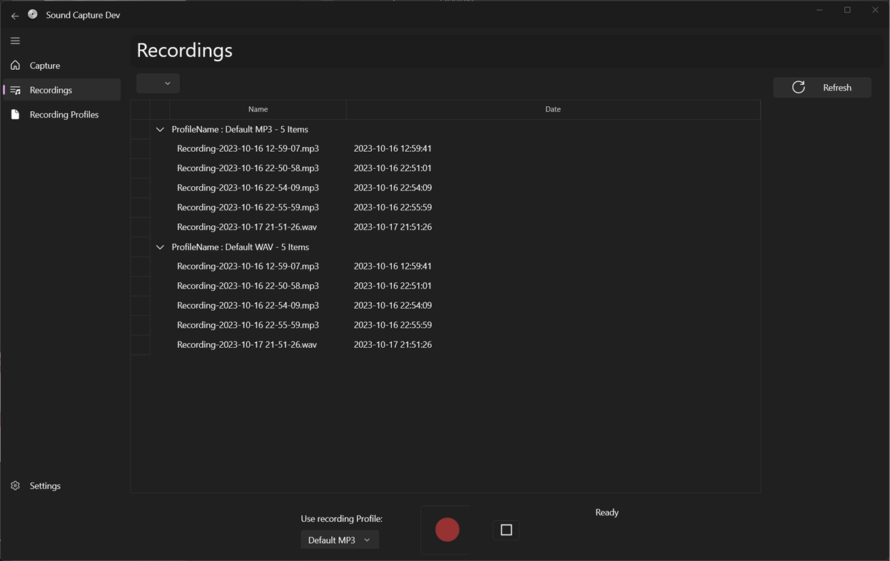
Task: Go to the Capture page in the sidebar
Action: click(x=44, y=65)
